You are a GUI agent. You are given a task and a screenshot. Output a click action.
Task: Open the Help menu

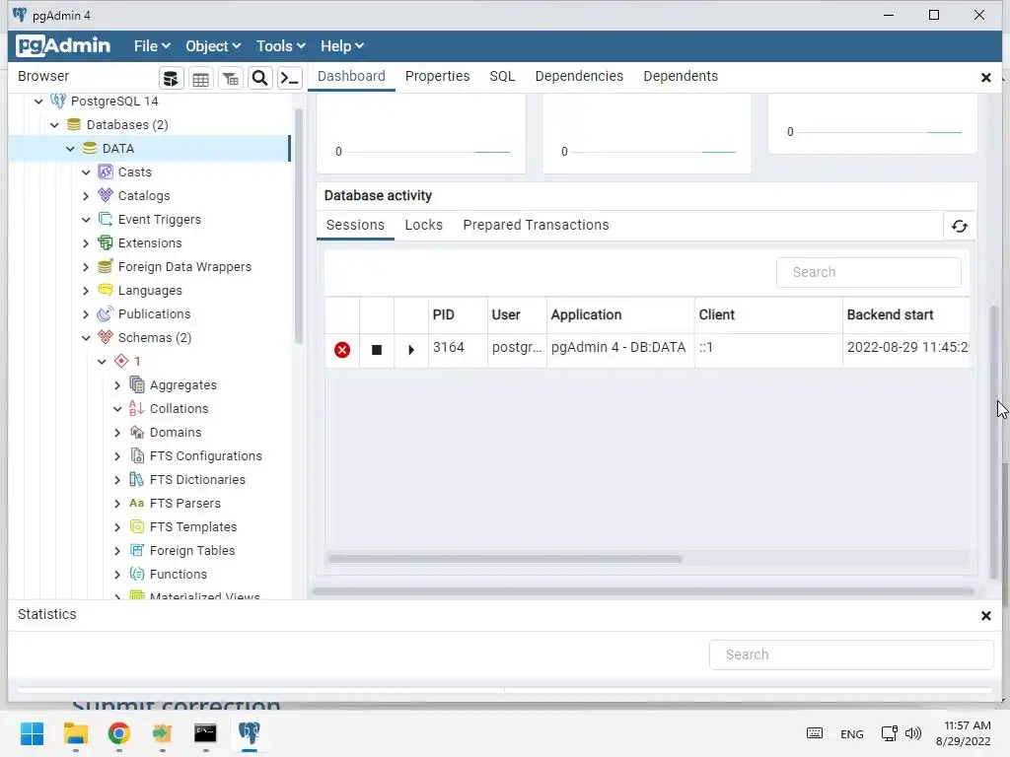[342, 45]
